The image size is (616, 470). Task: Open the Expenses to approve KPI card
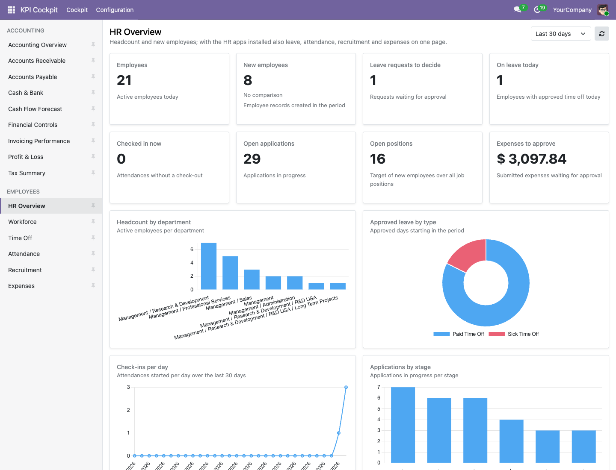coord(549,167)
